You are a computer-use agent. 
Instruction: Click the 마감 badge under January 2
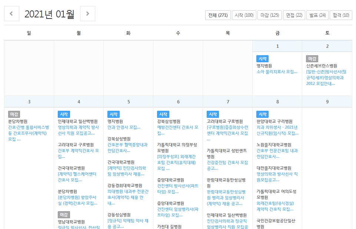tap(312, 59)
